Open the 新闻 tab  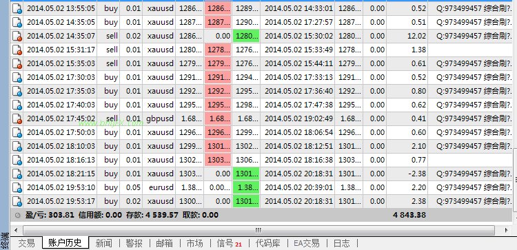point(104,243)
